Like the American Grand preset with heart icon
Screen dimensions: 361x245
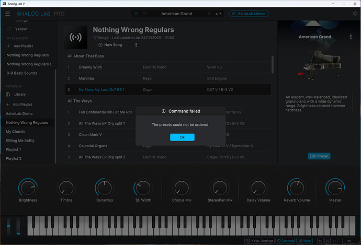[x=144, y=14]
